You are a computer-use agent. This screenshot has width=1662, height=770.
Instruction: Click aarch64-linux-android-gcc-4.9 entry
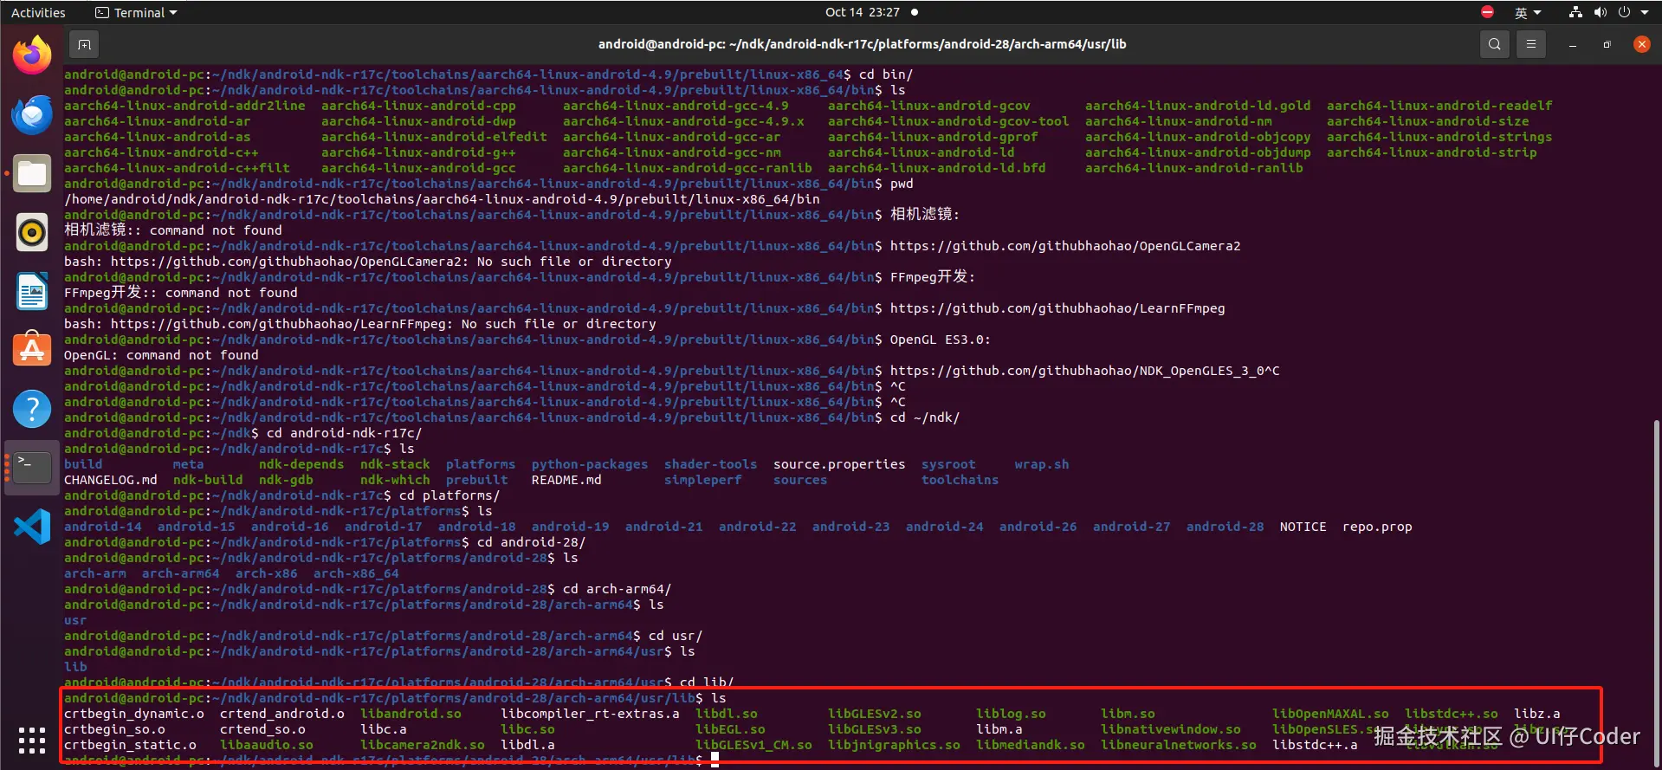coord(676,106)
